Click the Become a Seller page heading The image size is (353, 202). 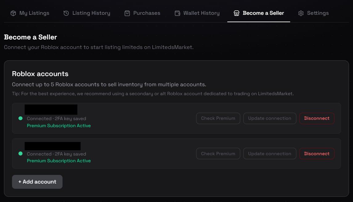pos(30,37)
